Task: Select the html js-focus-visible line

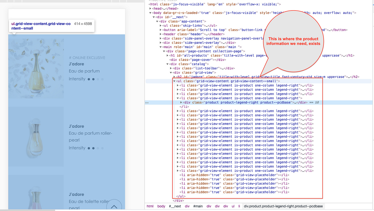Action: (214, 4)
